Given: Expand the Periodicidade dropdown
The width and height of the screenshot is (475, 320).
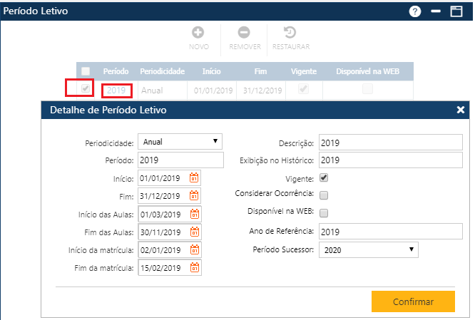Looking at the screenshot, I should click(x=180, y=142).
